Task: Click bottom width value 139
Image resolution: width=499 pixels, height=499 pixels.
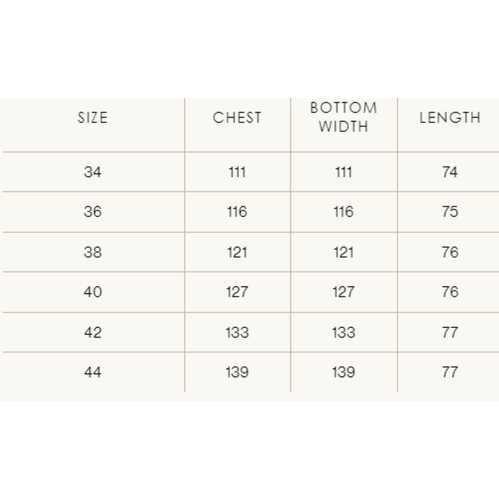Action: coord(344,372)
